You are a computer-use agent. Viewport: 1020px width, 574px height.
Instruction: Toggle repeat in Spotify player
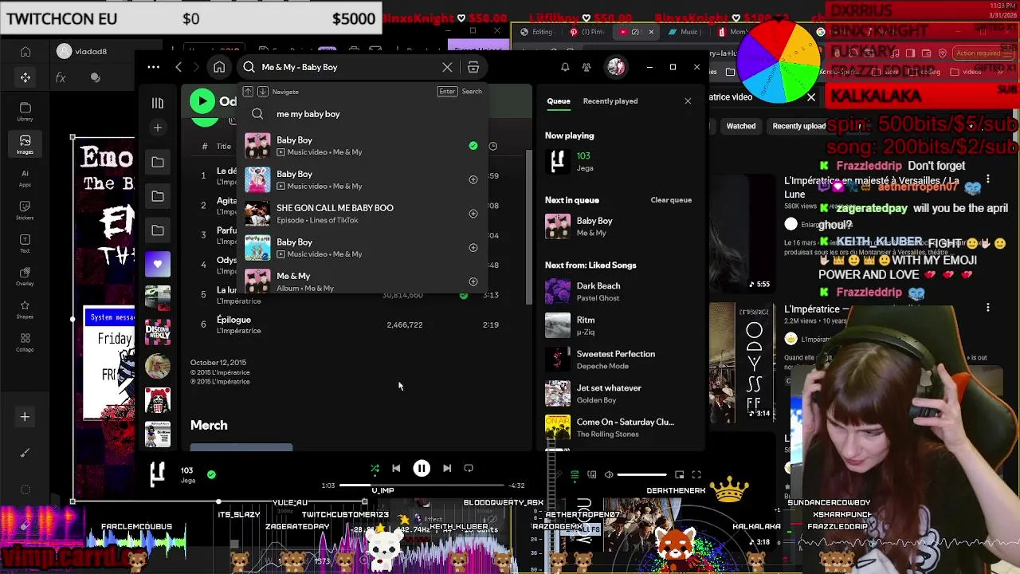tap(469, 469)
